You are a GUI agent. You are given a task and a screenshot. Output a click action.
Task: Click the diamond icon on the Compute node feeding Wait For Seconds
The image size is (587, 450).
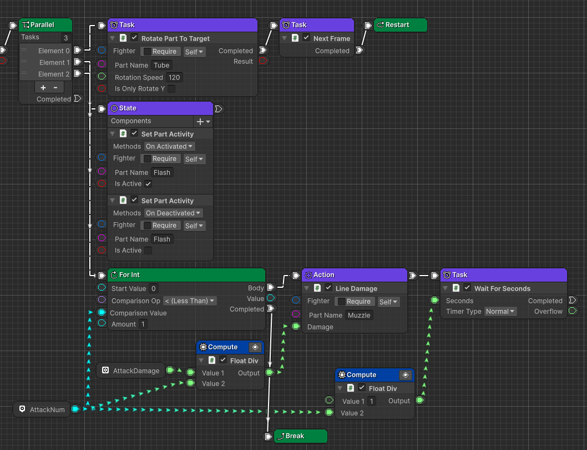(405, 375)
